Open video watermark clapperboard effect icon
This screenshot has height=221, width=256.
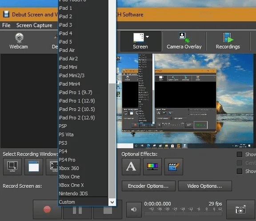coord(174,166)
